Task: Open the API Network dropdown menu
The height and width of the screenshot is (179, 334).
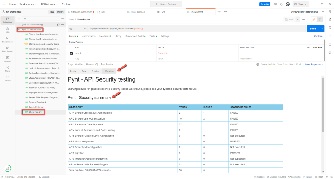Action: point(49,4)
